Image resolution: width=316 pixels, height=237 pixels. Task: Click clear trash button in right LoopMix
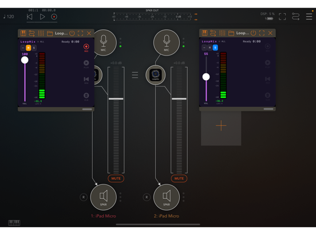tap(268, 96)
